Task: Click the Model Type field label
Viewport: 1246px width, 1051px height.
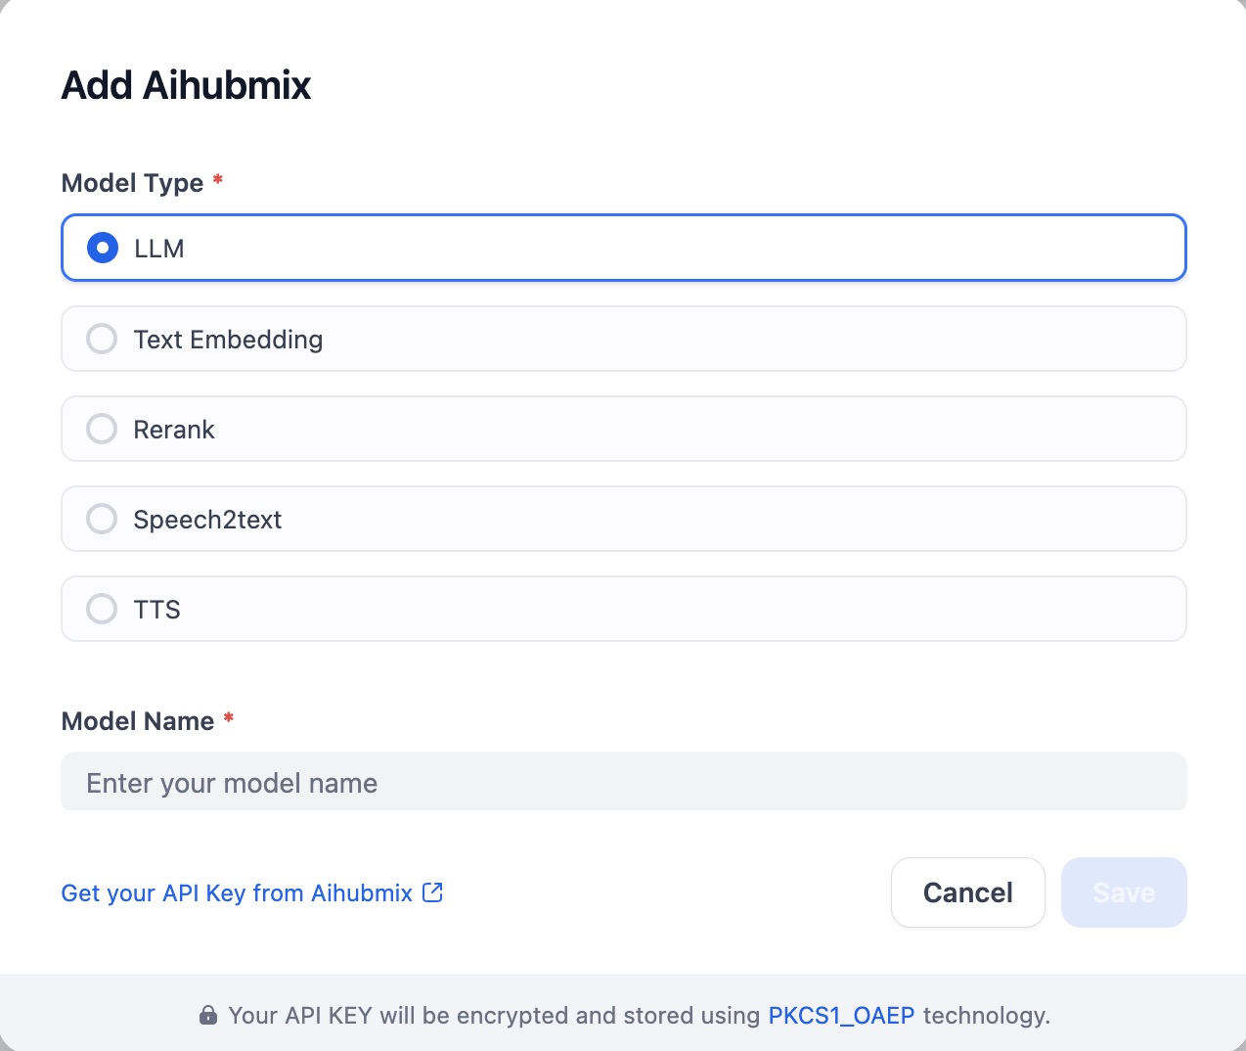Action: (x=132, y=183)
